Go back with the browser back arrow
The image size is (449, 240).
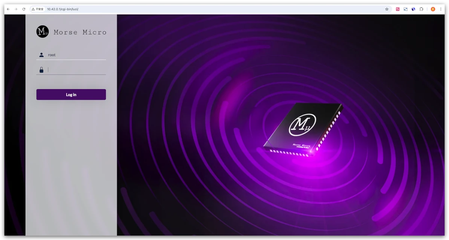point(8,9)
